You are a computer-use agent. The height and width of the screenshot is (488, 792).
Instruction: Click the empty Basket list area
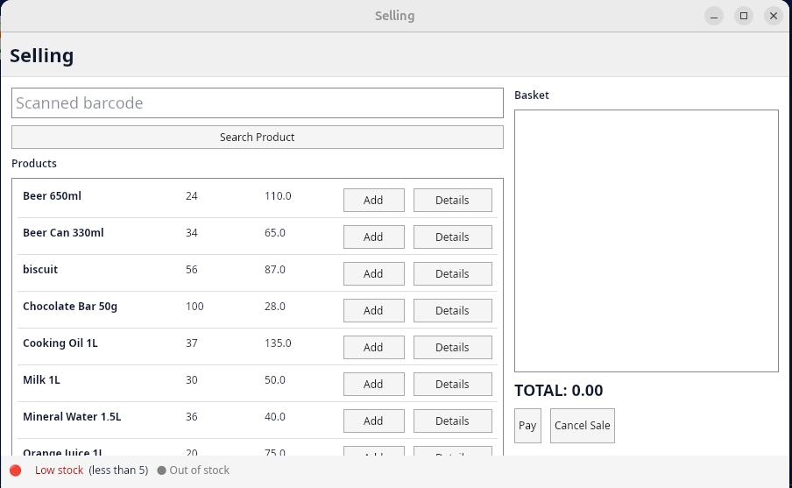646,241
